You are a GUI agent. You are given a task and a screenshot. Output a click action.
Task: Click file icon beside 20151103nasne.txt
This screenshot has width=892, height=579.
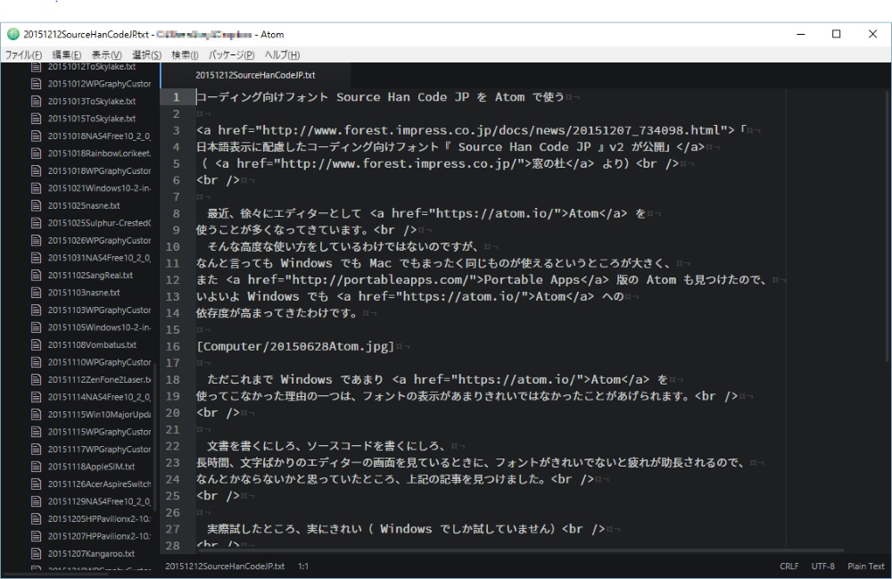37,293
